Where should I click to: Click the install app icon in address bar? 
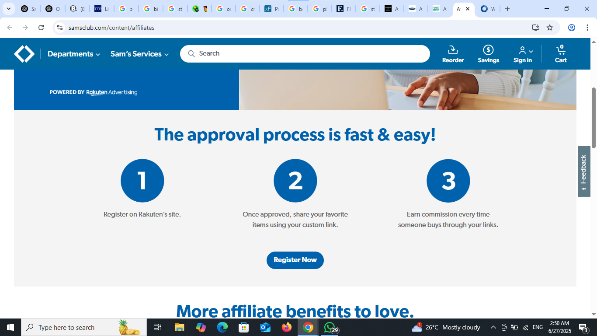[536, 28]
